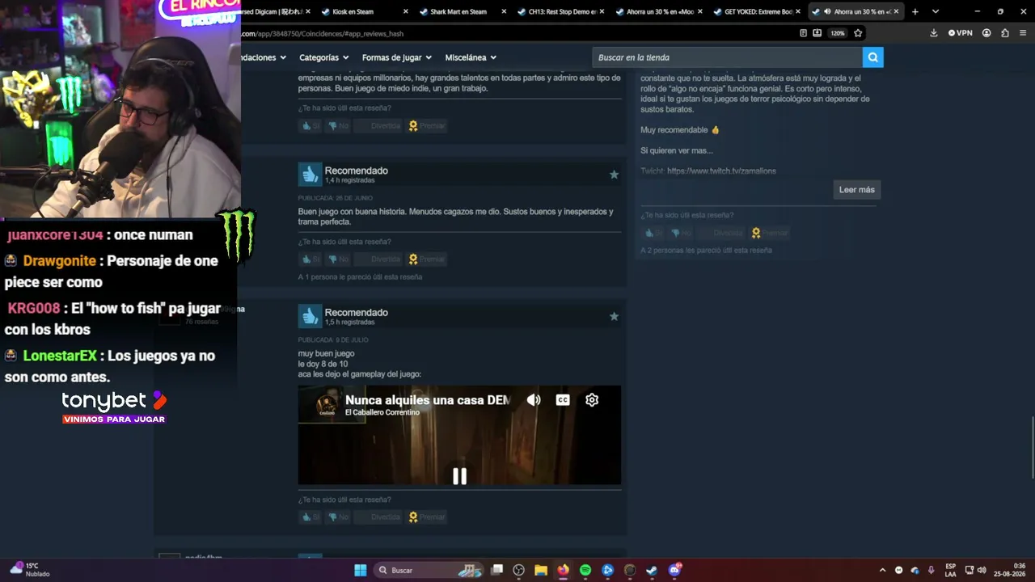Click the 120% zoom level indicator
The width and height of the screenshot is (1035, 582).
pos(838,33)
